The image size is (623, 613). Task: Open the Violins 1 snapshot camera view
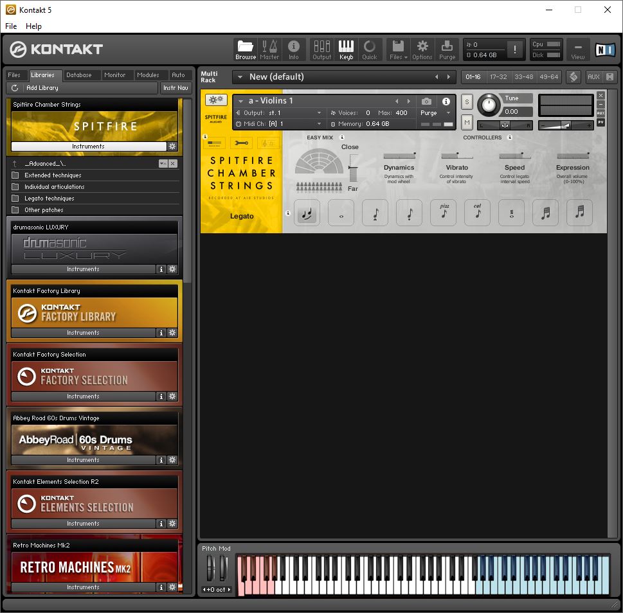pyautogui.click(x=426, y=102)
